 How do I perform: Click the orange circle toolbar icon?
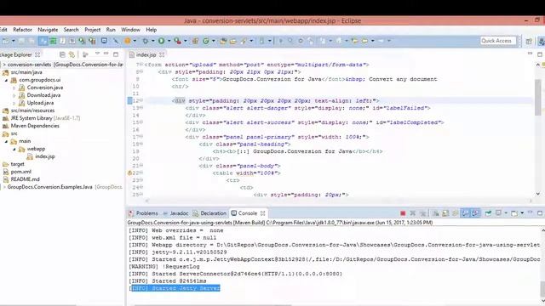coord(128,41)
